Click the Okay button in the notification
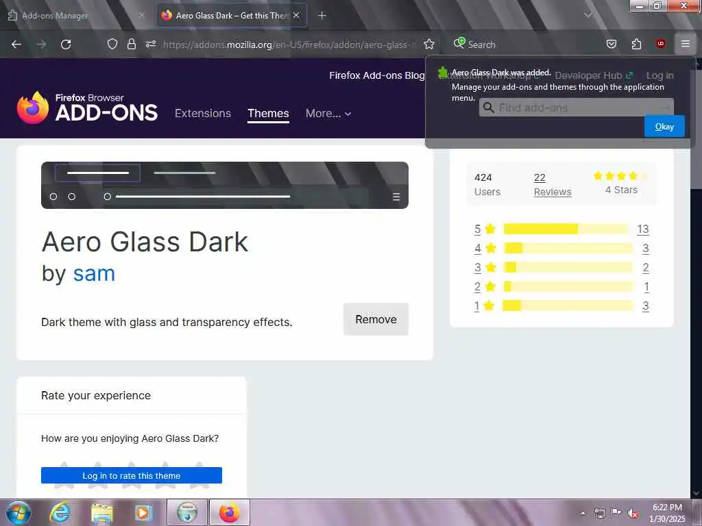The width and height of the screenshot is (702, 526). pyautogui.click(x=664, y=127)
